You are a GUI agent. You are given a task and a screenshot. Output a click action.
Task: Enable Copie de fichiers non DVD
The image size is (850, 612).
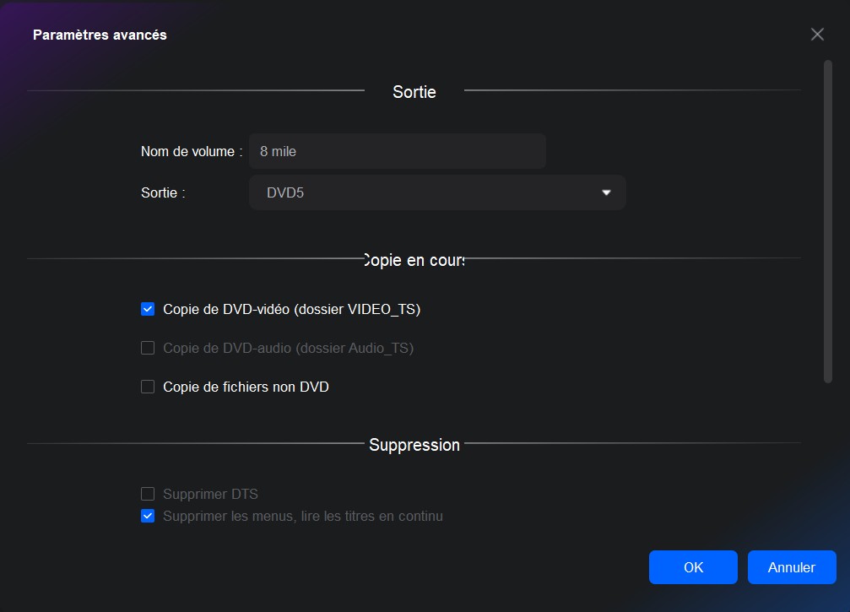(x=148, y=387)
